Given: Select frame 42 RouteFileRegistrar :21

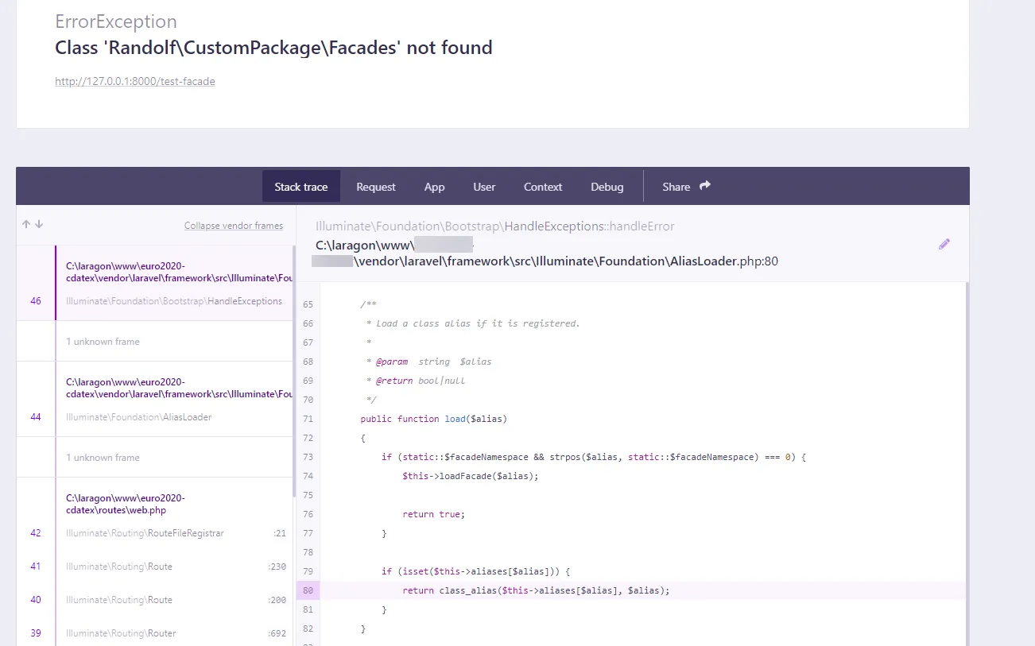Looking at the screenshot, I should [155, 533].
